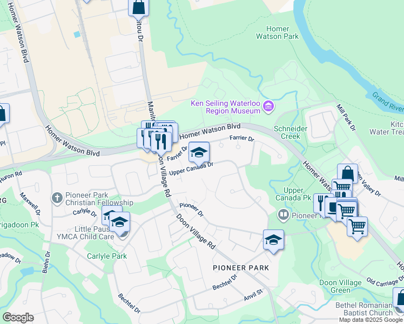404x324 pixels.
Task: Click the PIONEER PARK neighborhood label
Action: pos(241,268)
